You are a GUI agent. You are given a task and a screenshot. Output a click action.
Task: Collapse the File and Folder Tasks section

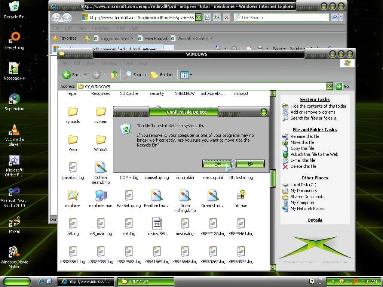click(x=315, y=130)
